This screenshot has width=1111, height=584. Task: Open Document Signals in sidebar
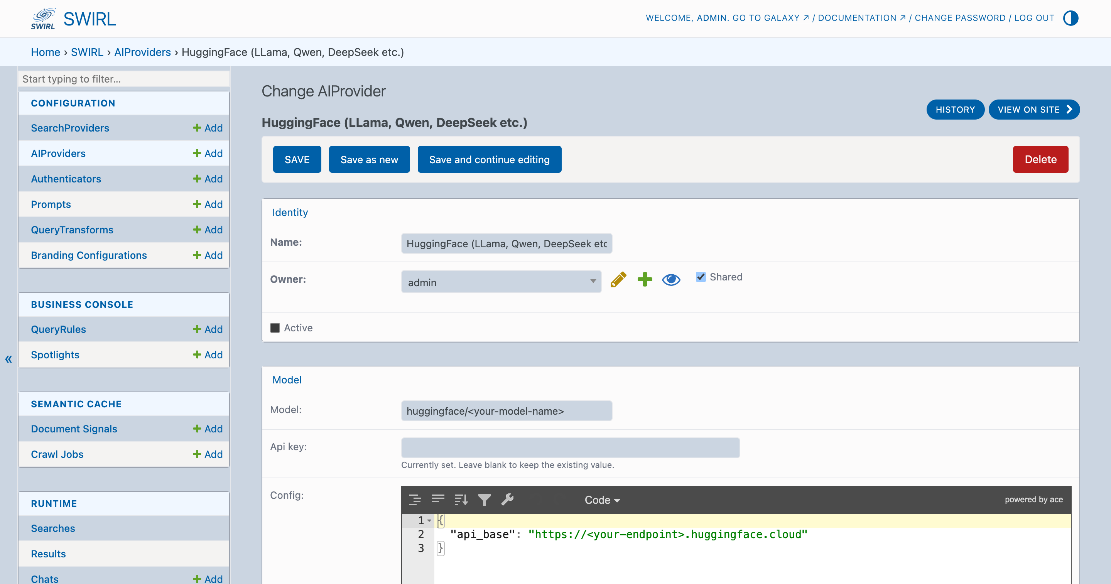(74, 429)
